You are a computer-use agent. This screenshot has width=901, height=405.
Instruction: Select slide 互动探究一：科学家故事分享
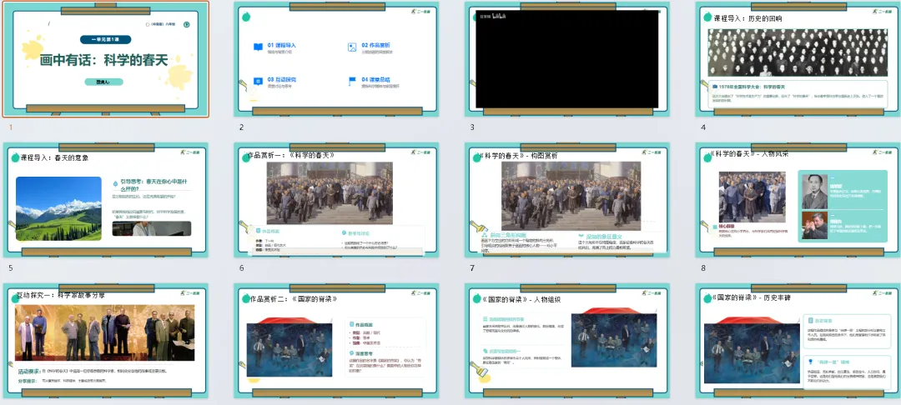106,341
